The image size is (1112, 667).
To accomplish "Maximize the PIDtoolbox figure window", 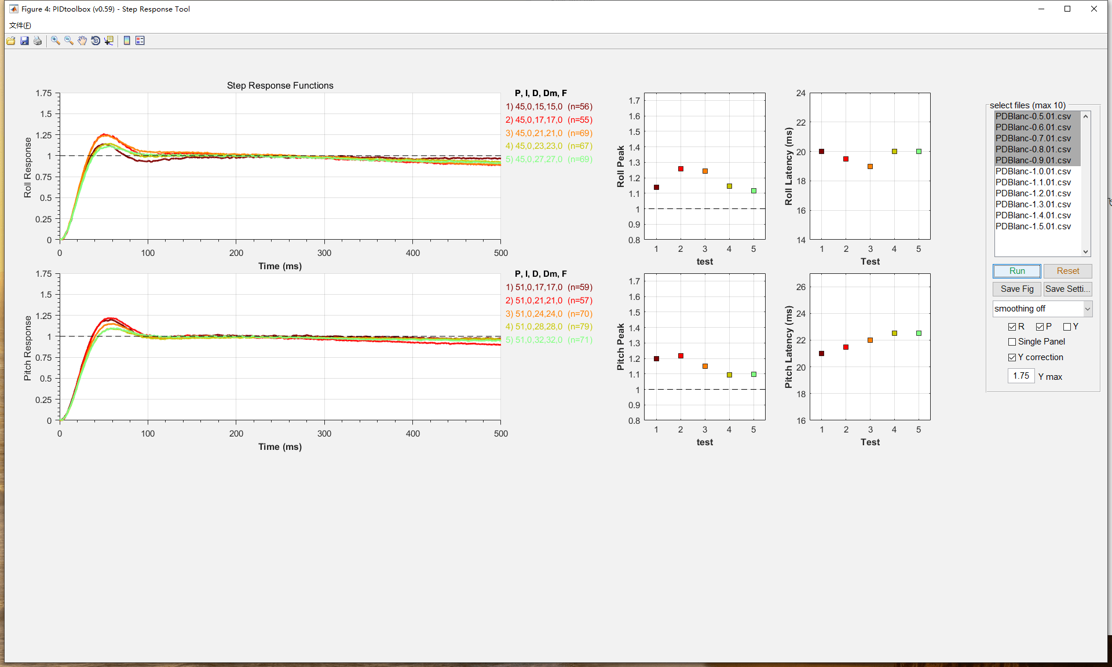I will 1067,9.
